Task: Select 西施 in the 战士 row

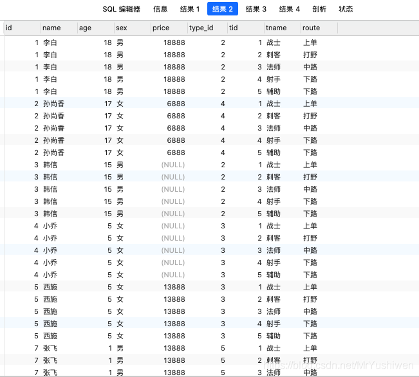Action: tap(50, 287)
